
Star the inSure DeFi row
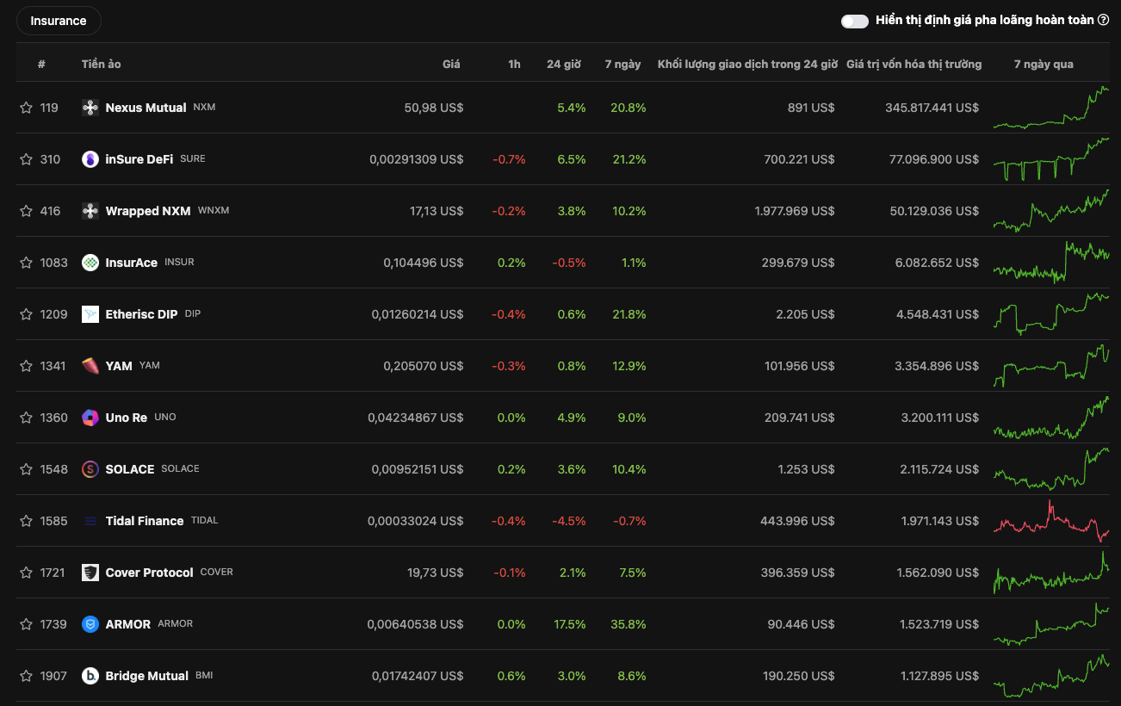click(26, 159)
